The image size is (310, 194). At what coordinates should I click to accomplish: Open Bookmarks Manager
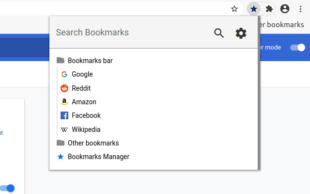click(98, 157)
